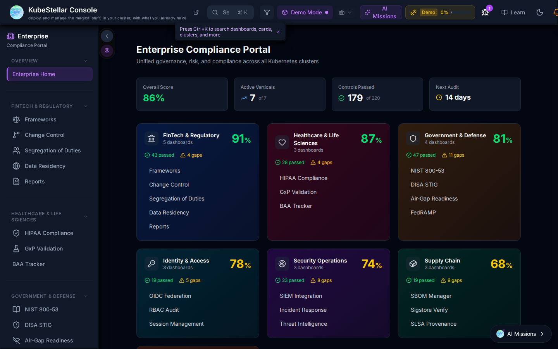Toggle the Demo Mode button
This screenshot has height=349, width=558.
[x=305, y=12]
